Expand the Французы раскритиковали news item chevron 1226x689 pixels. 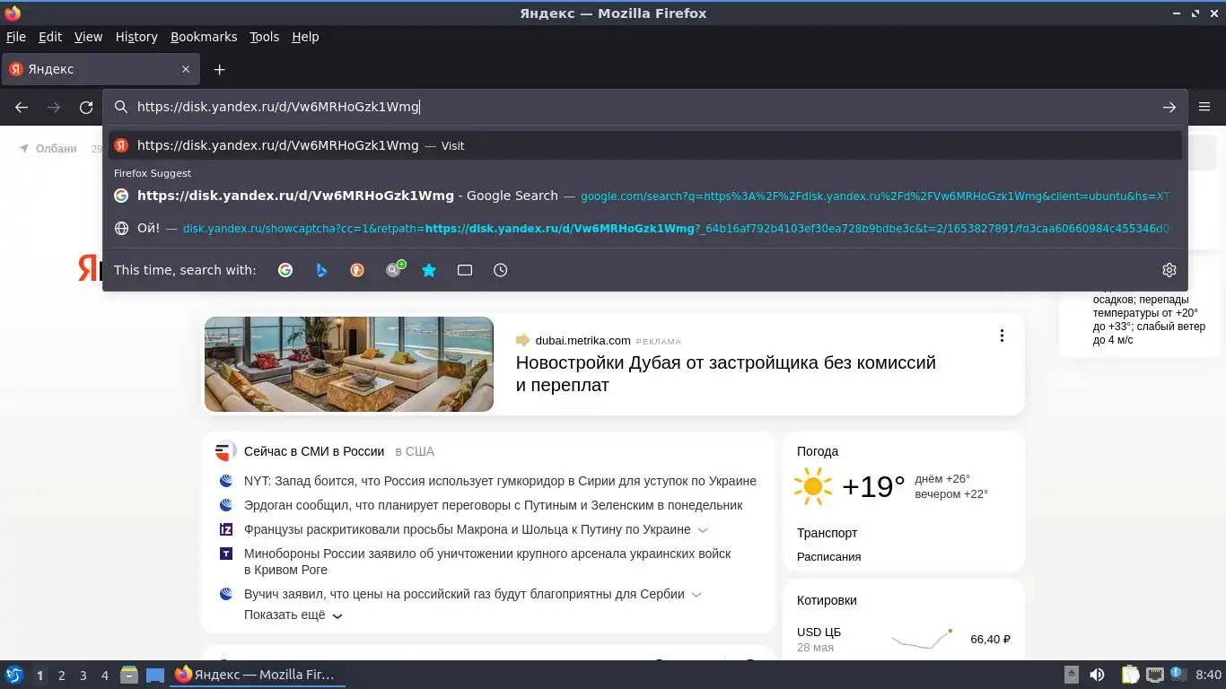[703, 530]
